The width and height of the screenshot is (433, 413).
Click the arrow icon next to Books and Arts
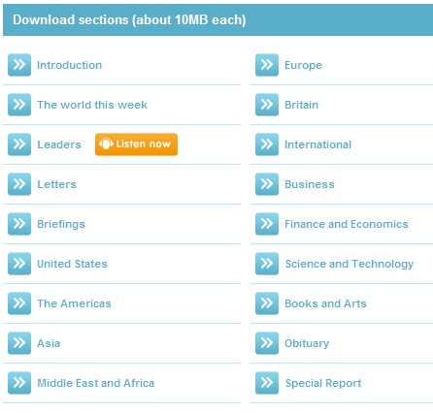click(x=267, y=303)
